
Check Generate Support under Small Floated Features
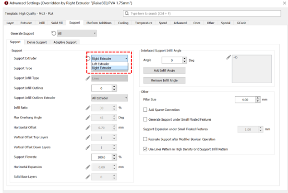pyautogui.click(x=146, y=119)
